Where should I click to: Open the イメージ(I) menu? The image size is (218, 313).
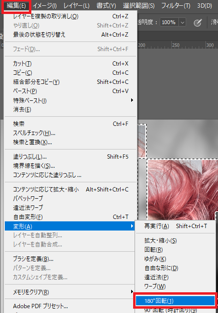(x=45, y=6)
